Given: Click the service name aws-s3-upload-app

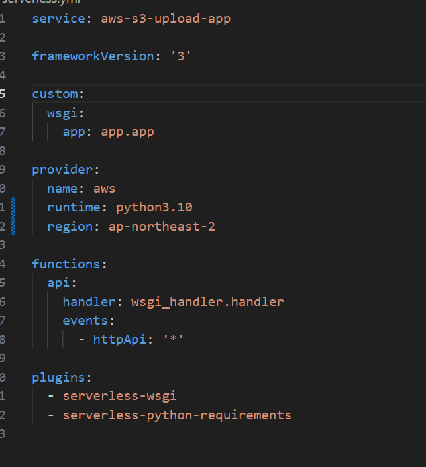Looking at the screenshot, I should (166, 19).
